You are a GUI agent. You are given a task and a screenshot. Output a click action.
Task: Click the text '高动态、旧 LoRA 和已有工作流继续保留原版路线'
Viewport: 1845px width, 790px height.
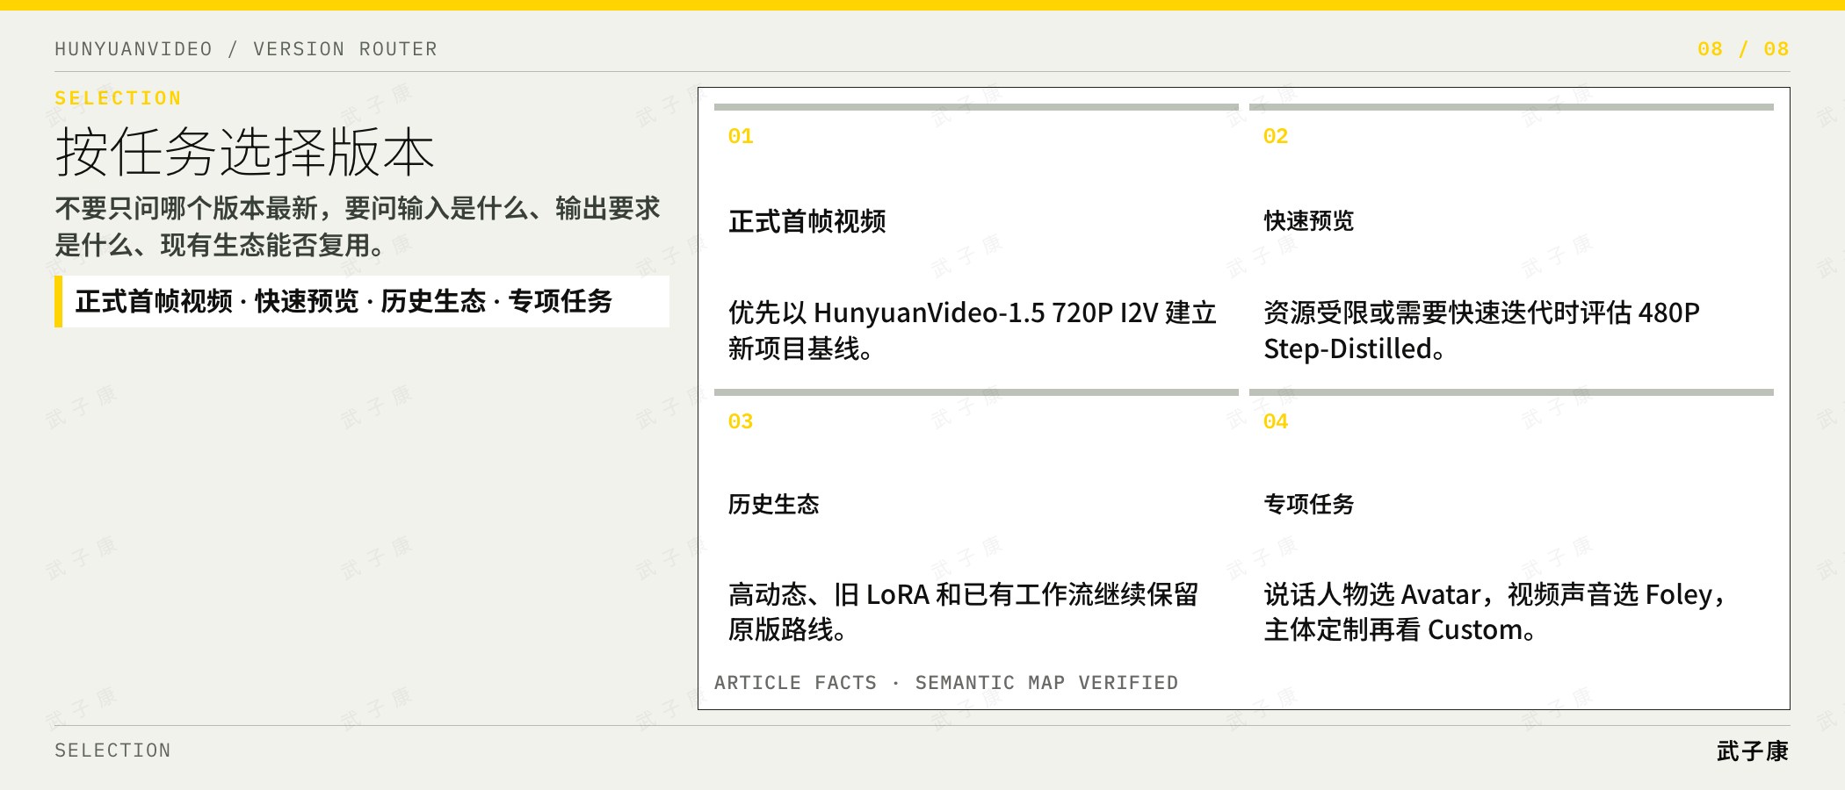pos(963,612)
